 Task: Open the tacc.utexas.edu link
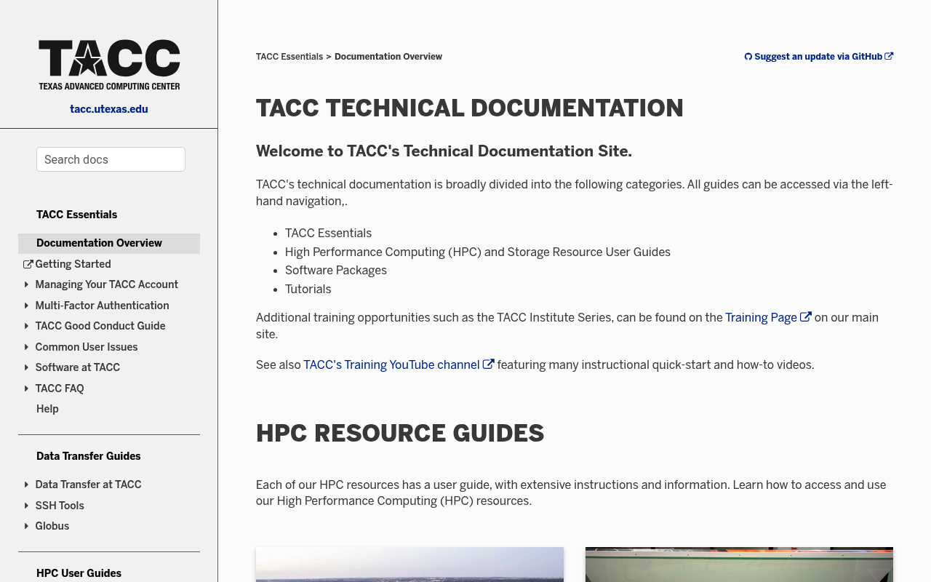click(x=109, y=109)
